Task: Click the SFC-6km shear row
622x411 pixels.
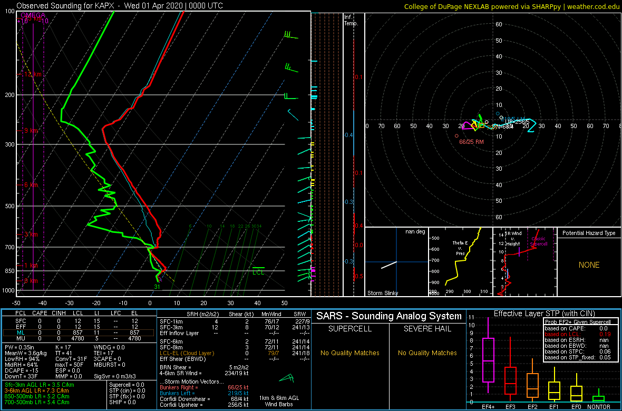Action: coord(234,341)
